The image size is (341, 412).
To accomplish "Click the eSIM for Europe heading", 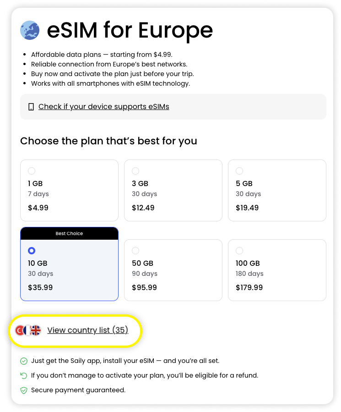I will 130,30.
